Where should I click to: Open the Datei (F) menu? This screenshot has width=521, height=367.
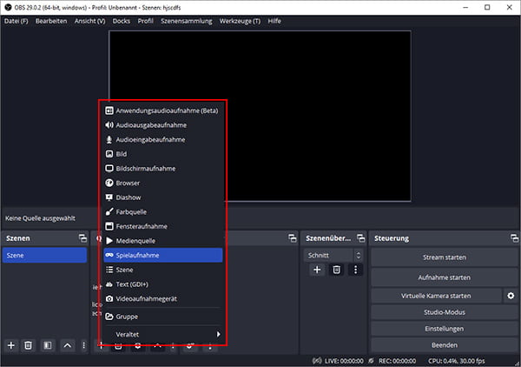[16, 21]
